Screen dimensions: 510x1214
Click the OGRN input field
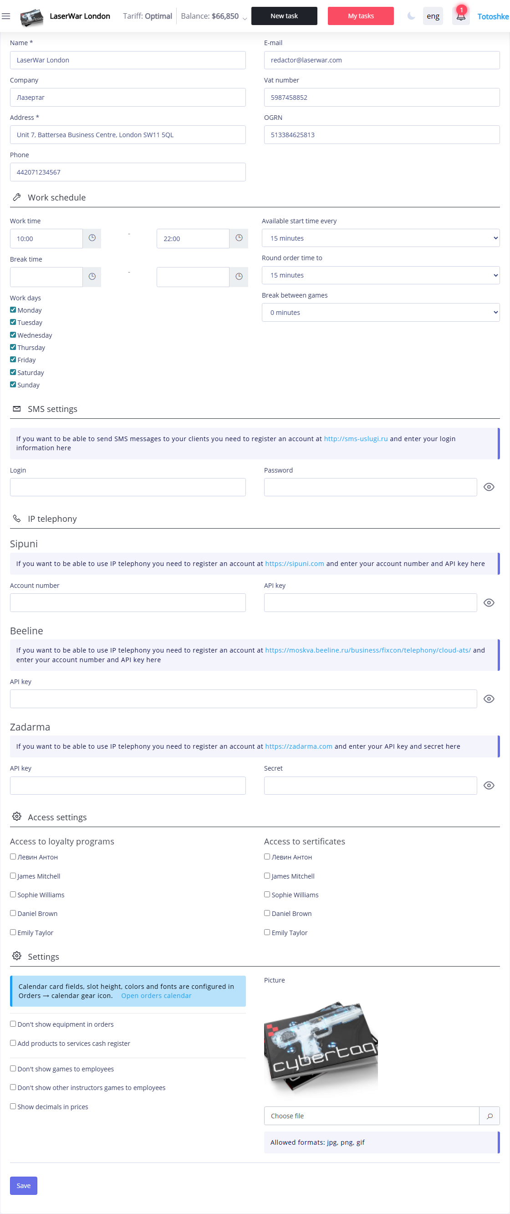click(x=382, y=134)
